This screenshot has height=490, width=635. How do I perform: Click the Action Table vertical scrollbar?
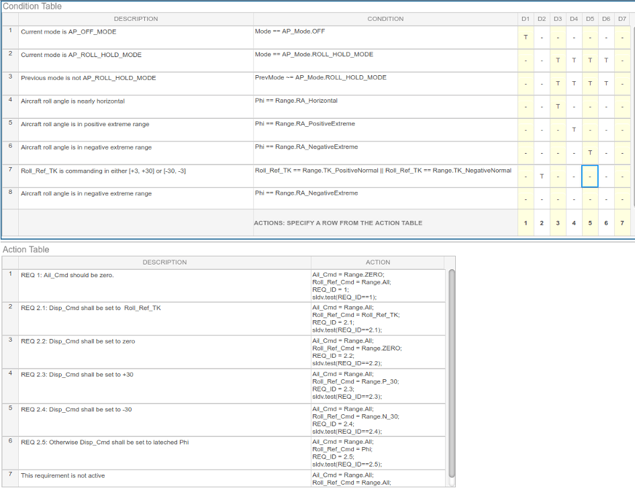[452, 373]
